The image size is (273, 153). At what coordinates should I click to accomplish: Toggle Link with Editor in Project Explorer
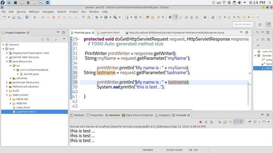[48, 40]
